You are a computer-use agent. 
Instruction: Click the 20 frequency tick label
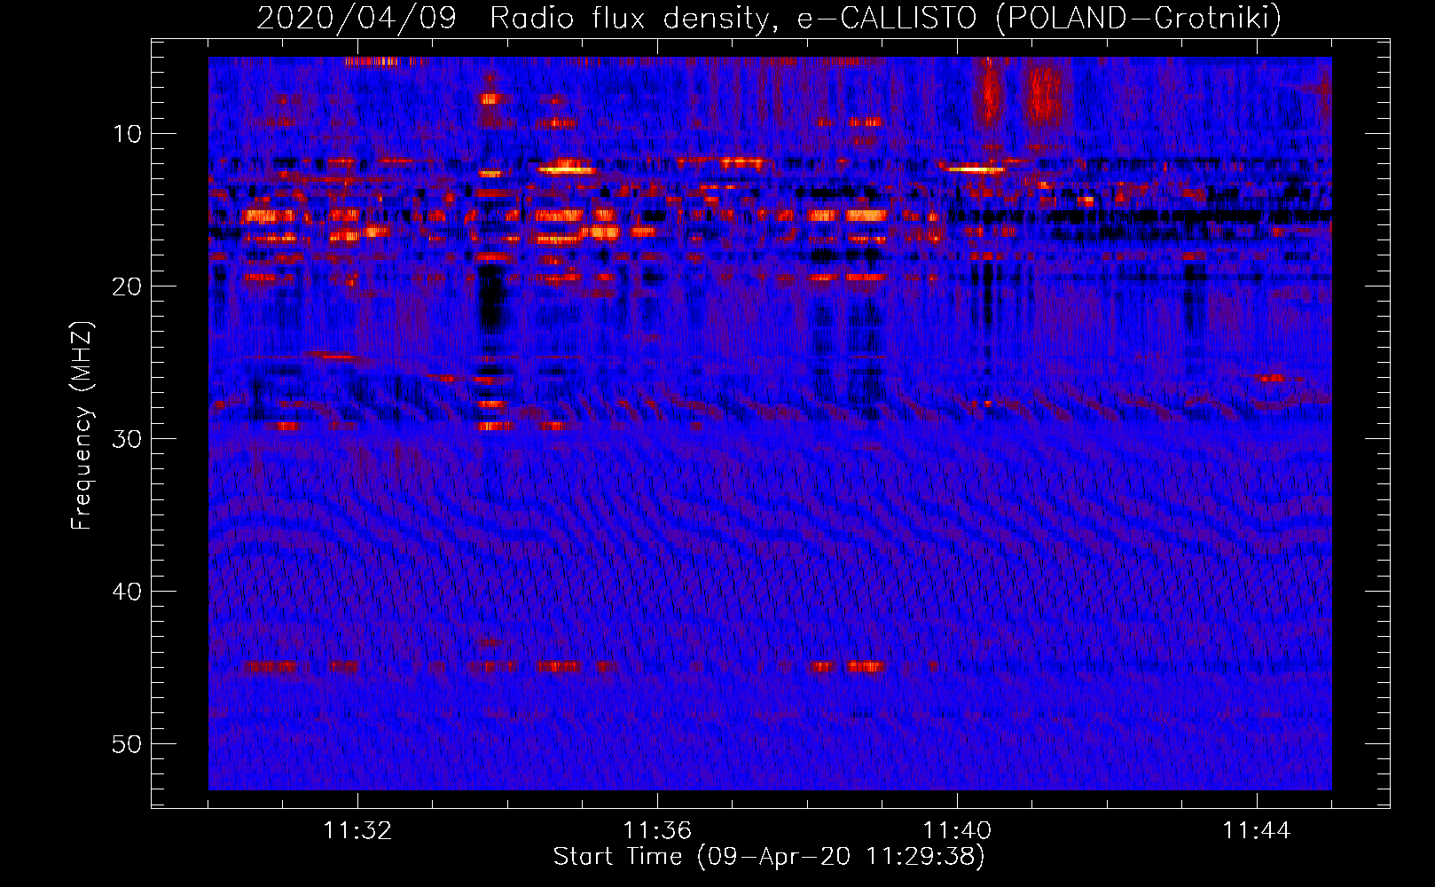[127, 287]
